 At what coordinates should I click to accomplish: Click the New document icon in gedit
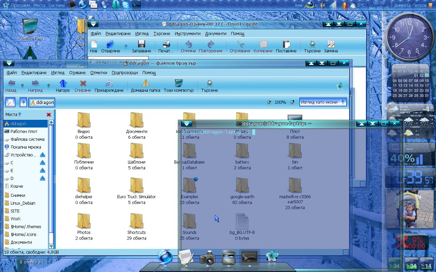click(x=94, y=44)
